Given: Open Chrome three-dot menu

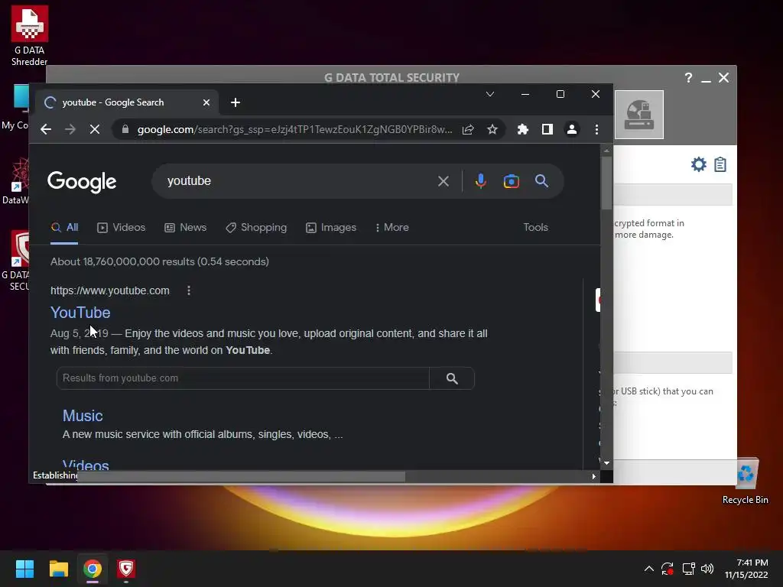Looking at the screenshot, I should (x=596, y=130).
